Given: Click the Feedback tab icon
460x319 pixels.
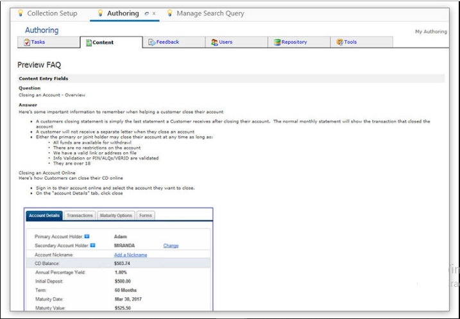Looking at the screenshot, I should pyautogui.click(x=151, y=42).
